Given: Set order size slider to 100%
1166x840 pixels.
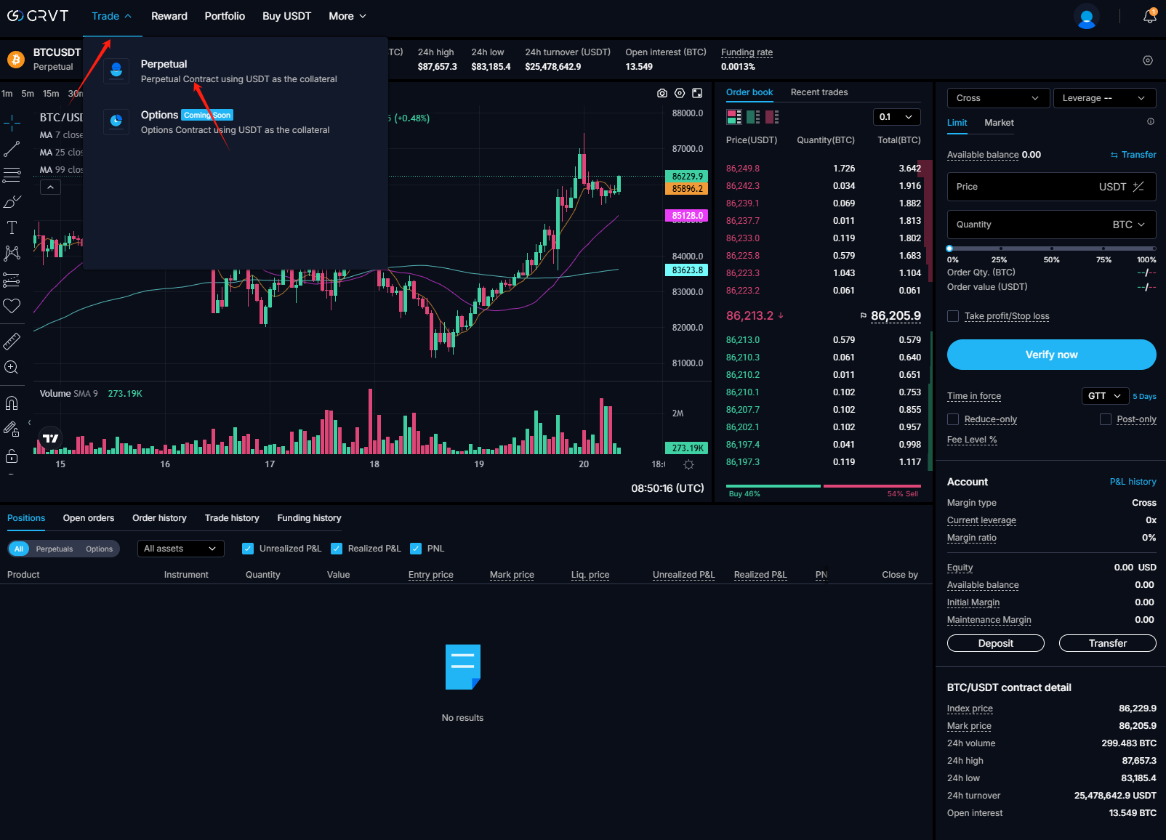Looking at the screenshot, I should point(1153,249).
